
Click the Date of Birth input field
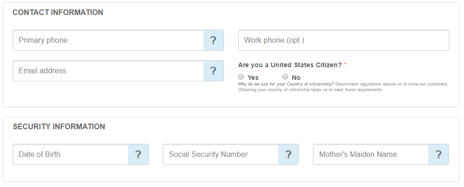tap(71, 155)
